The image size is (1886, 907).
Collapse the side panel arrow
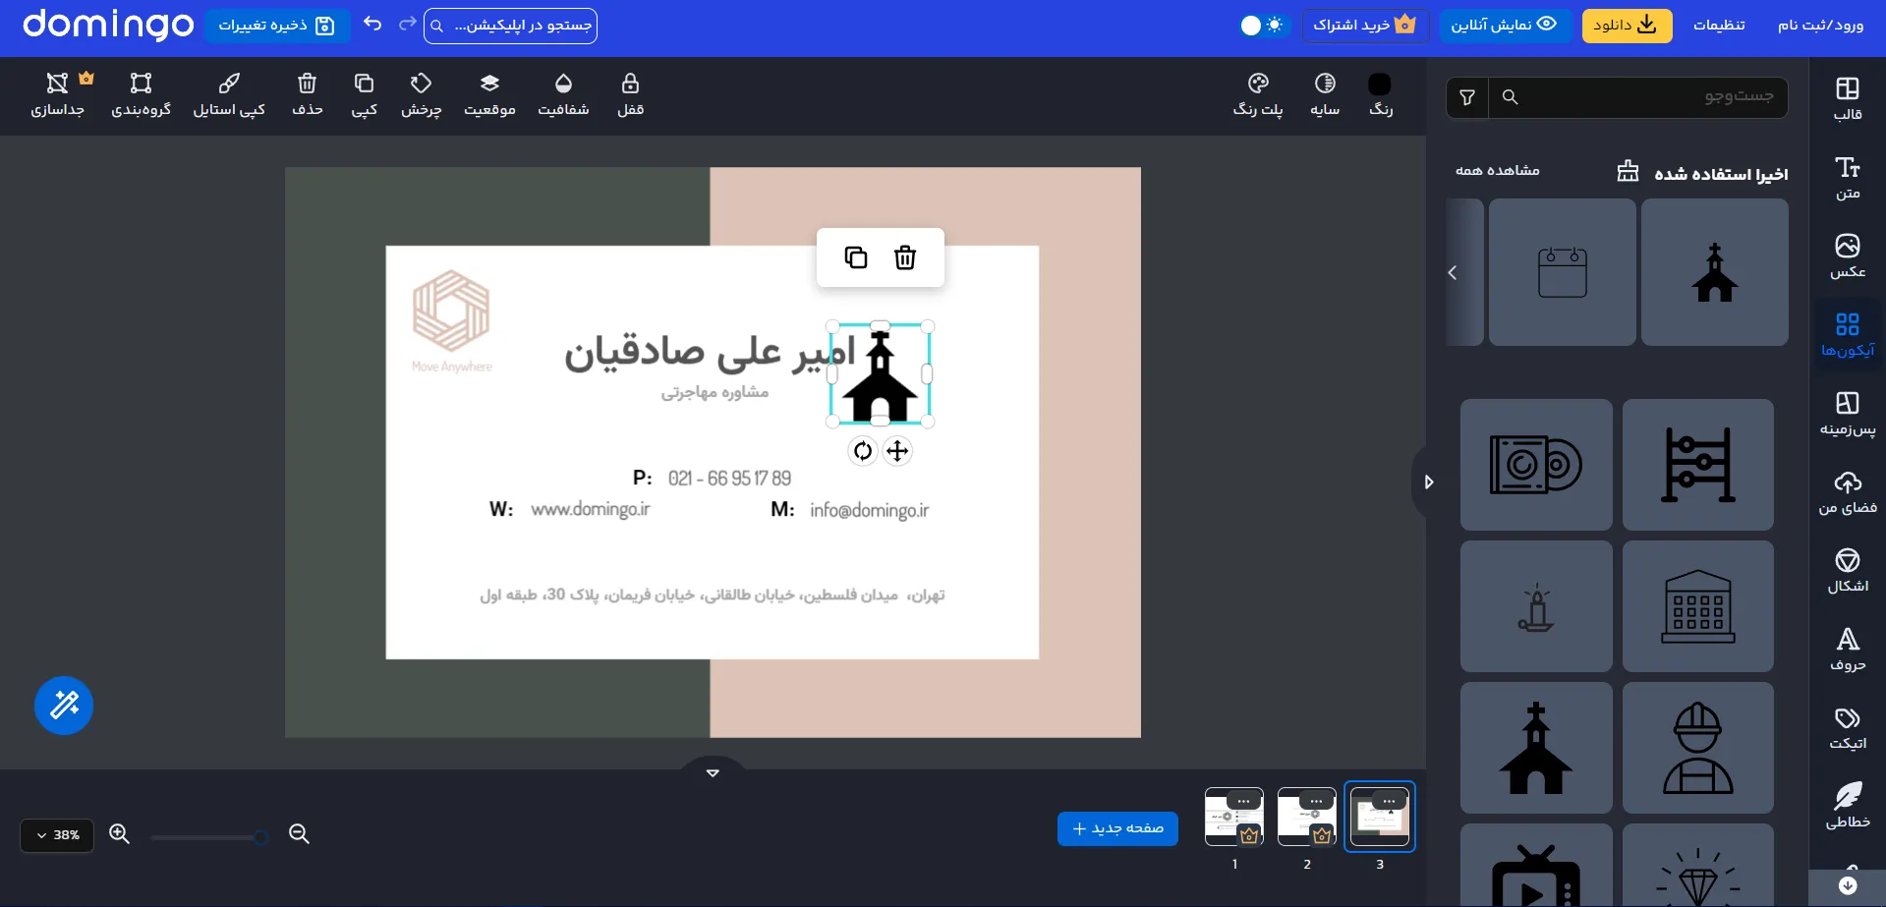pos(1428,482)
